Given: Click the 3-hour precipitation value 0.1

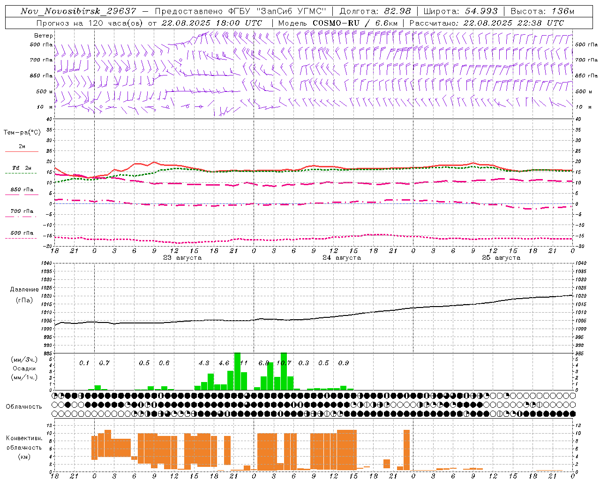Looking at the screenshot, I should tap(84, 363).
